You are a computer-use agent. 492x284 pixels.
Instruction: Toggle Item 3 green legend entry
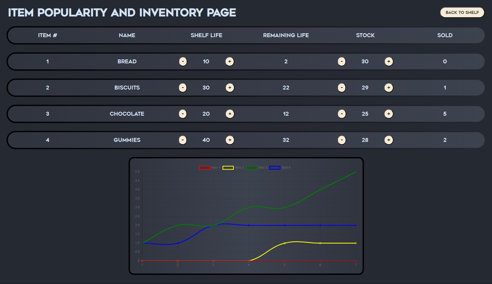tap(251, 168)
